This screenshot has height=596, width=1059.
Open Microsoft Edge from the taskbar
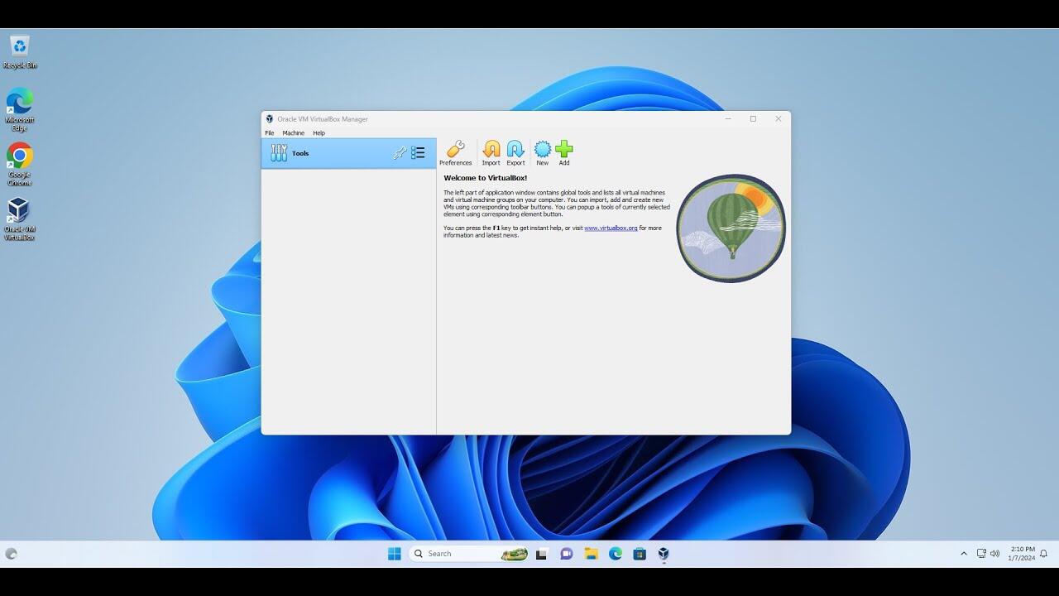coord(616,554)
